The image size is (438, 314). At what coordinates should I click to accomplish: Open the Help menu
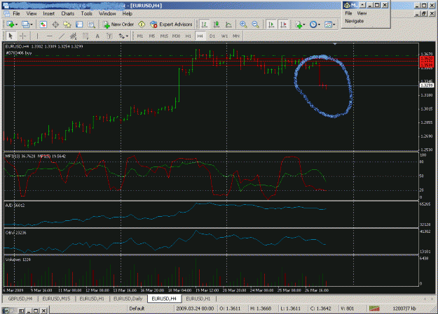[x=128, y=13]
